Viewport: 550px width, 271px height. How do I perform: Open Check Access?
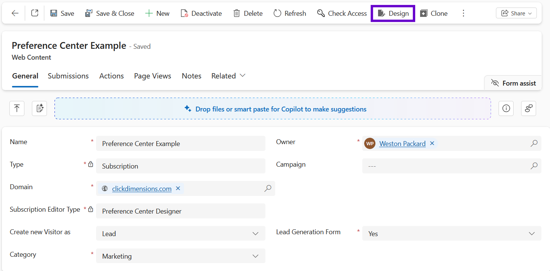point(342,13)
